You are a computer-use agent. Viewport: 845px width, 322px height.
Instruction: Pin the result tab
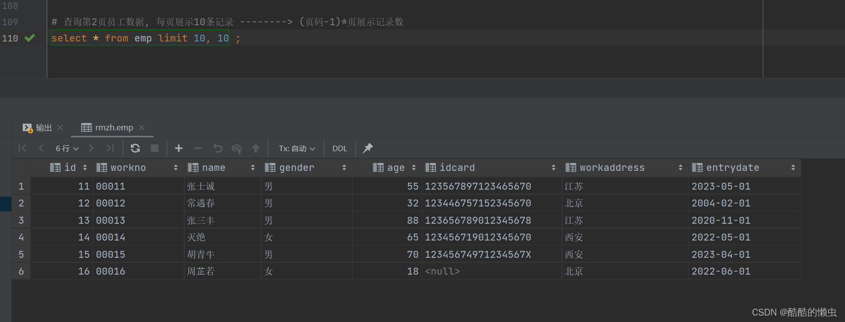click(x=368, y=148)
